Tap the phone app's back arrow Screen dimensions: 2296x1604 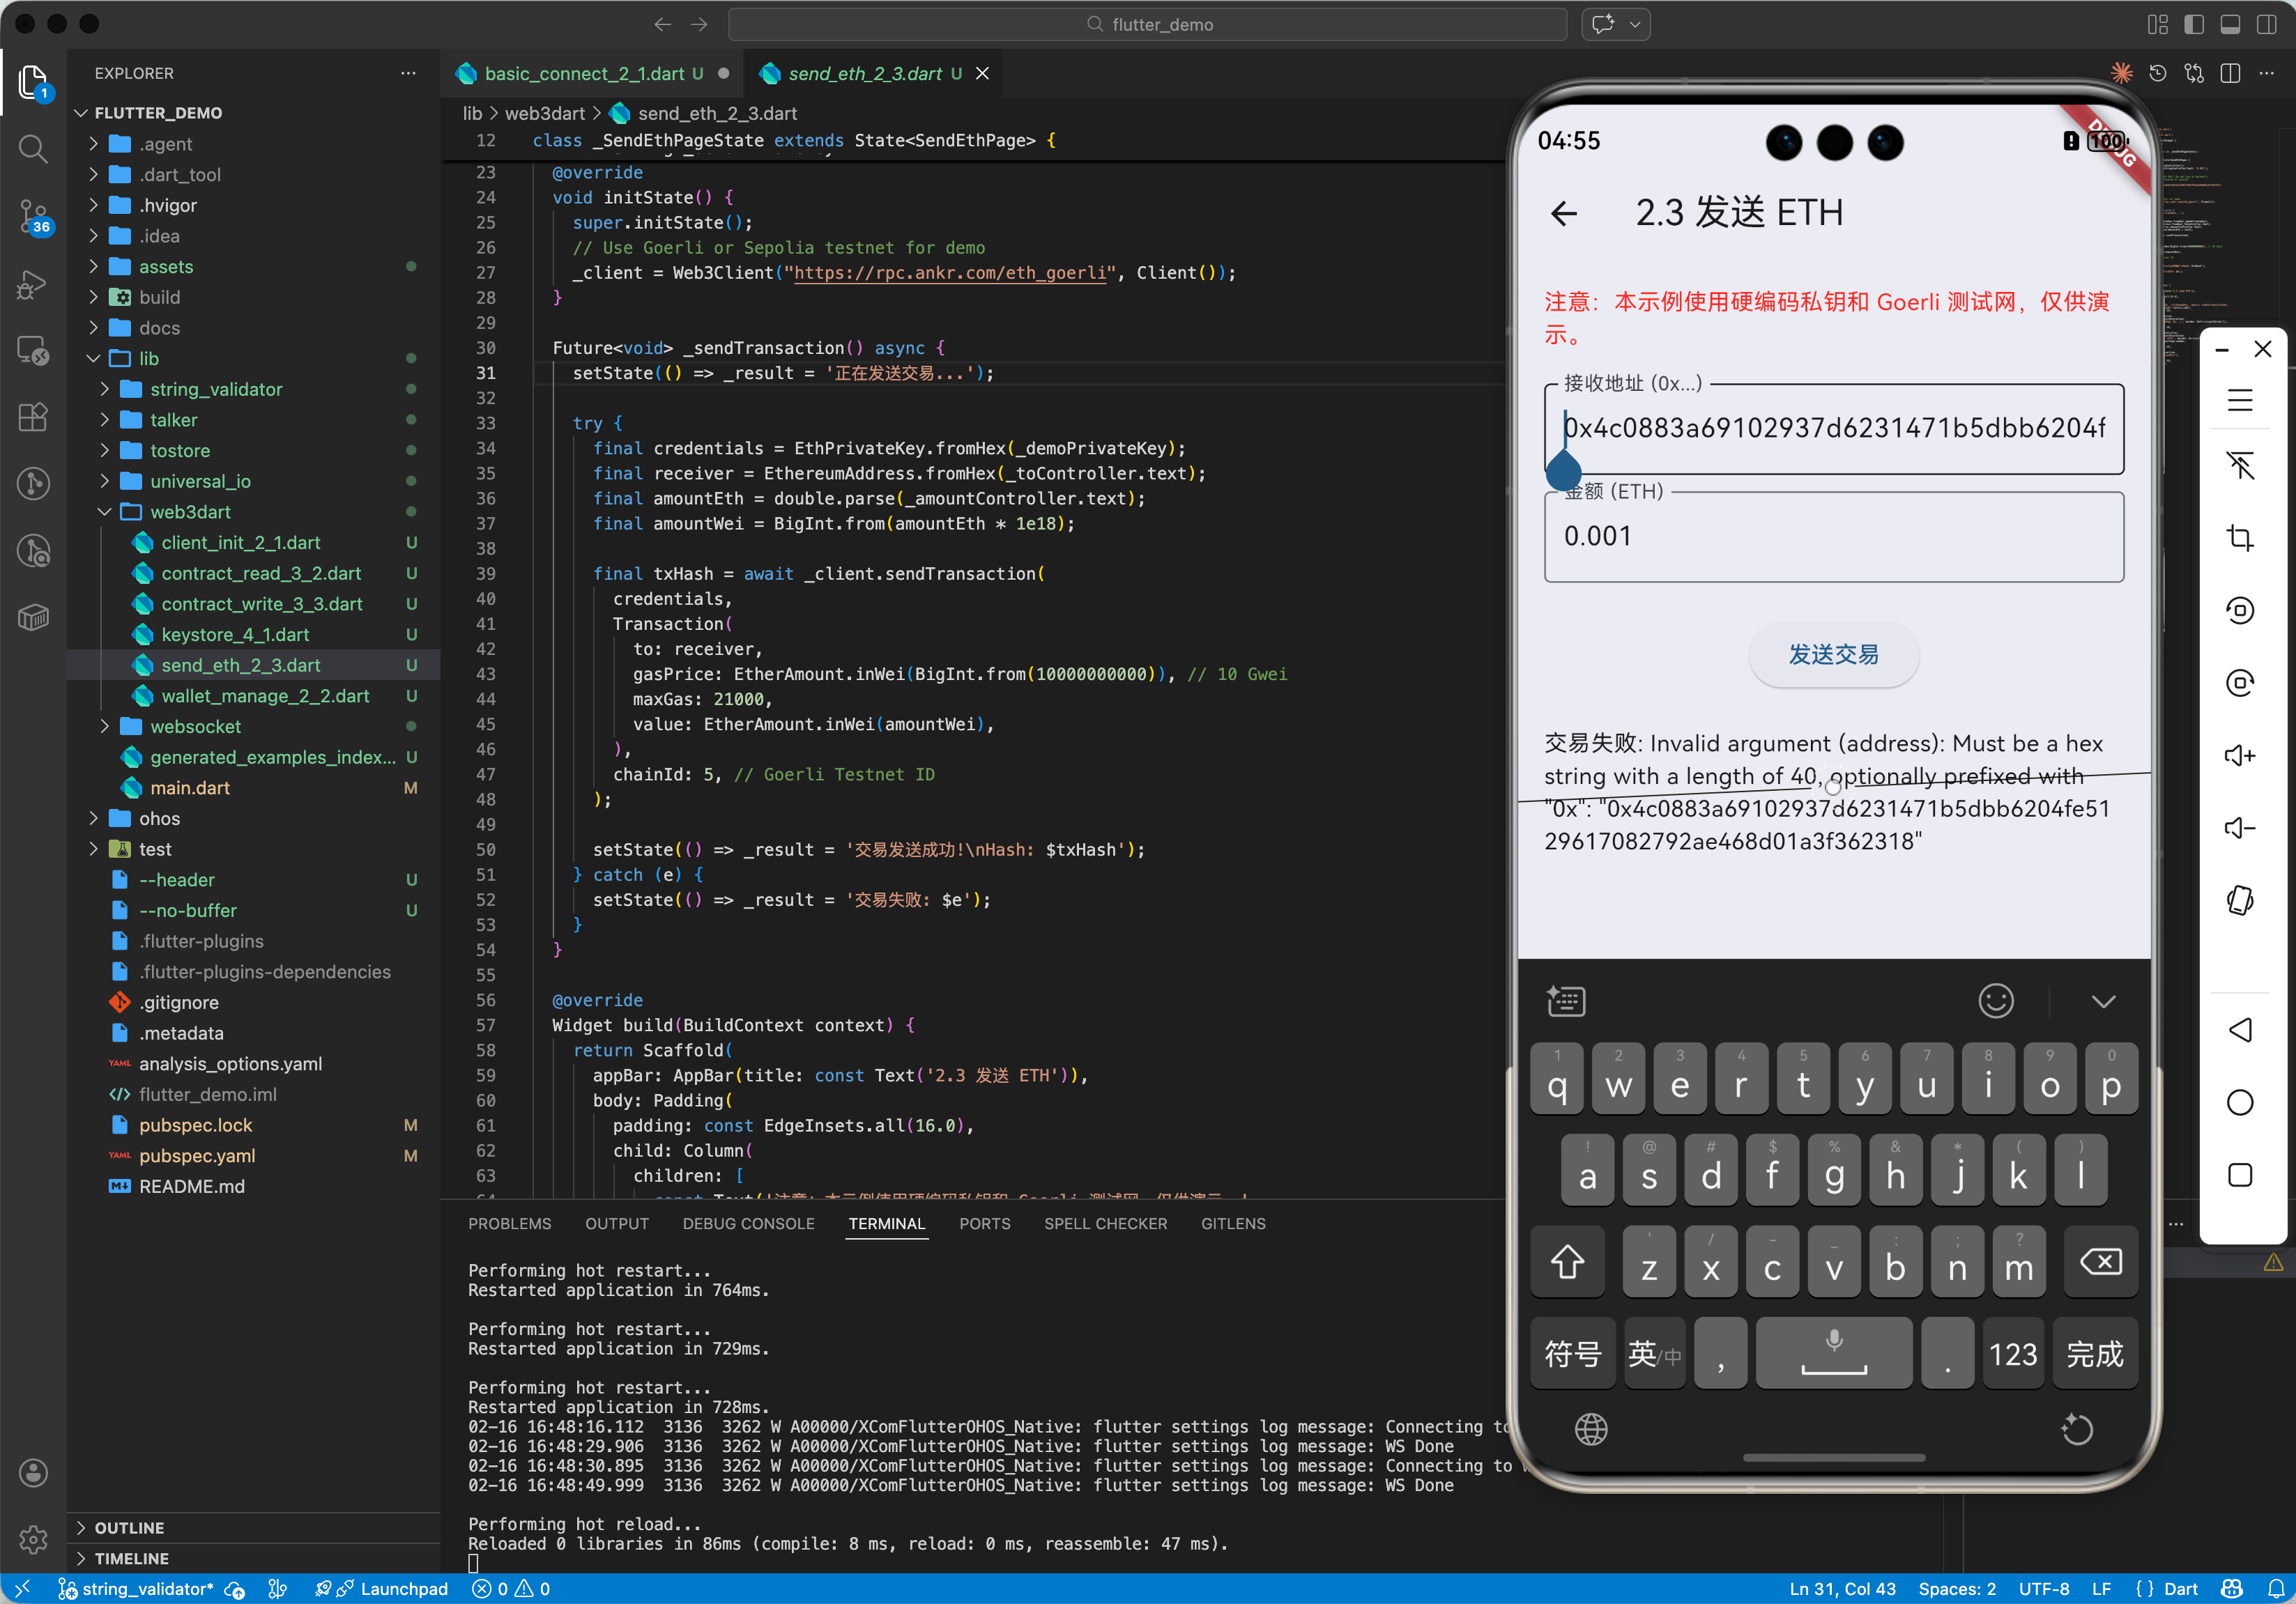click(1563, 213)
